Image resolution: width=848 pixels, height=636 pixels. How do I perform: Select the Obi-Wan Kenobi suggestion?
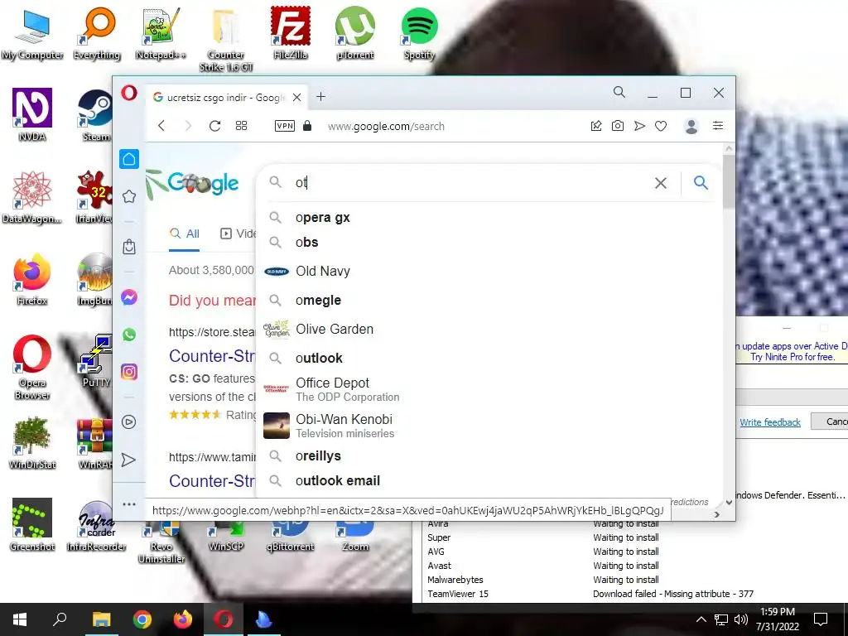(x=487, y=426)
